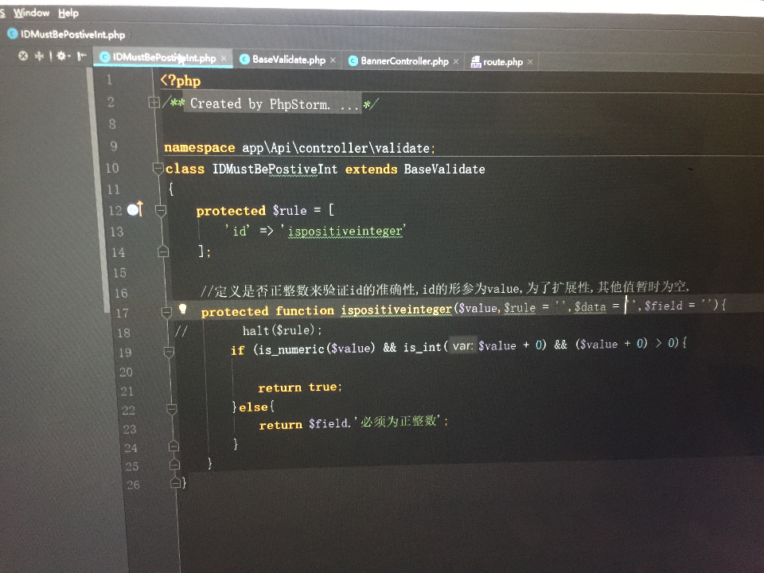Collapse the $rule array fold on line 12

161,210
